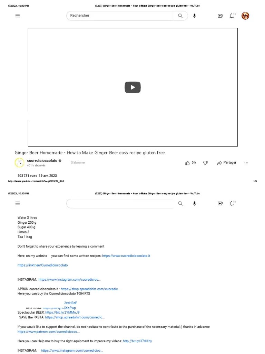
Task: Subscribe with the S'abonner button
Action: click(x=78, y=162)
